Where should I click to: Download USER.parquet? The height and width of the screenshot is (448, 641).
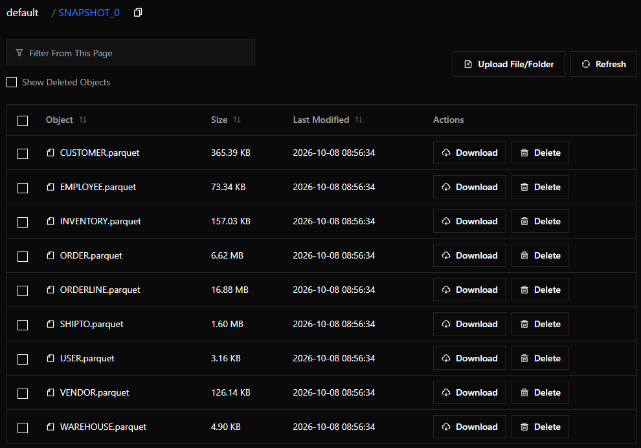point(469,358)
